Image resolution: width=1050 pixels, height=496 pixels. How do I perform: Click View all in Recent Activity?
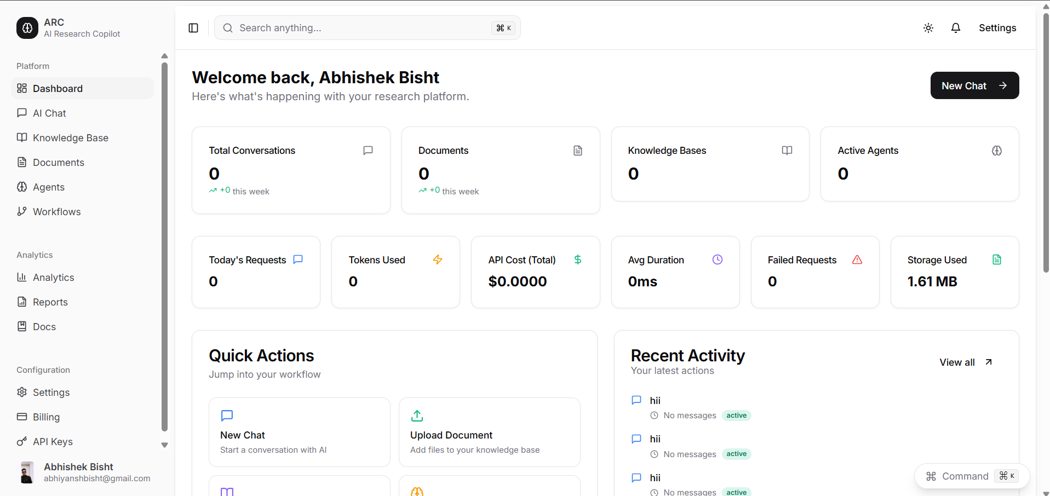[x=966, y=362]
